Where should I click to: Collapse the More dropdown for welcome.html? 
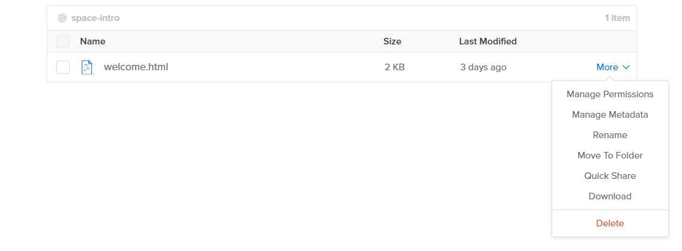pyautogui.click(x=613, y=67)
